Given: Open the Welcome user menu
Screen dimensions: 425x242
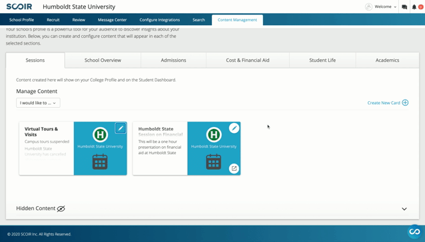Looking at the screenshot, I should pyautogui.click(x=385, y=7).
